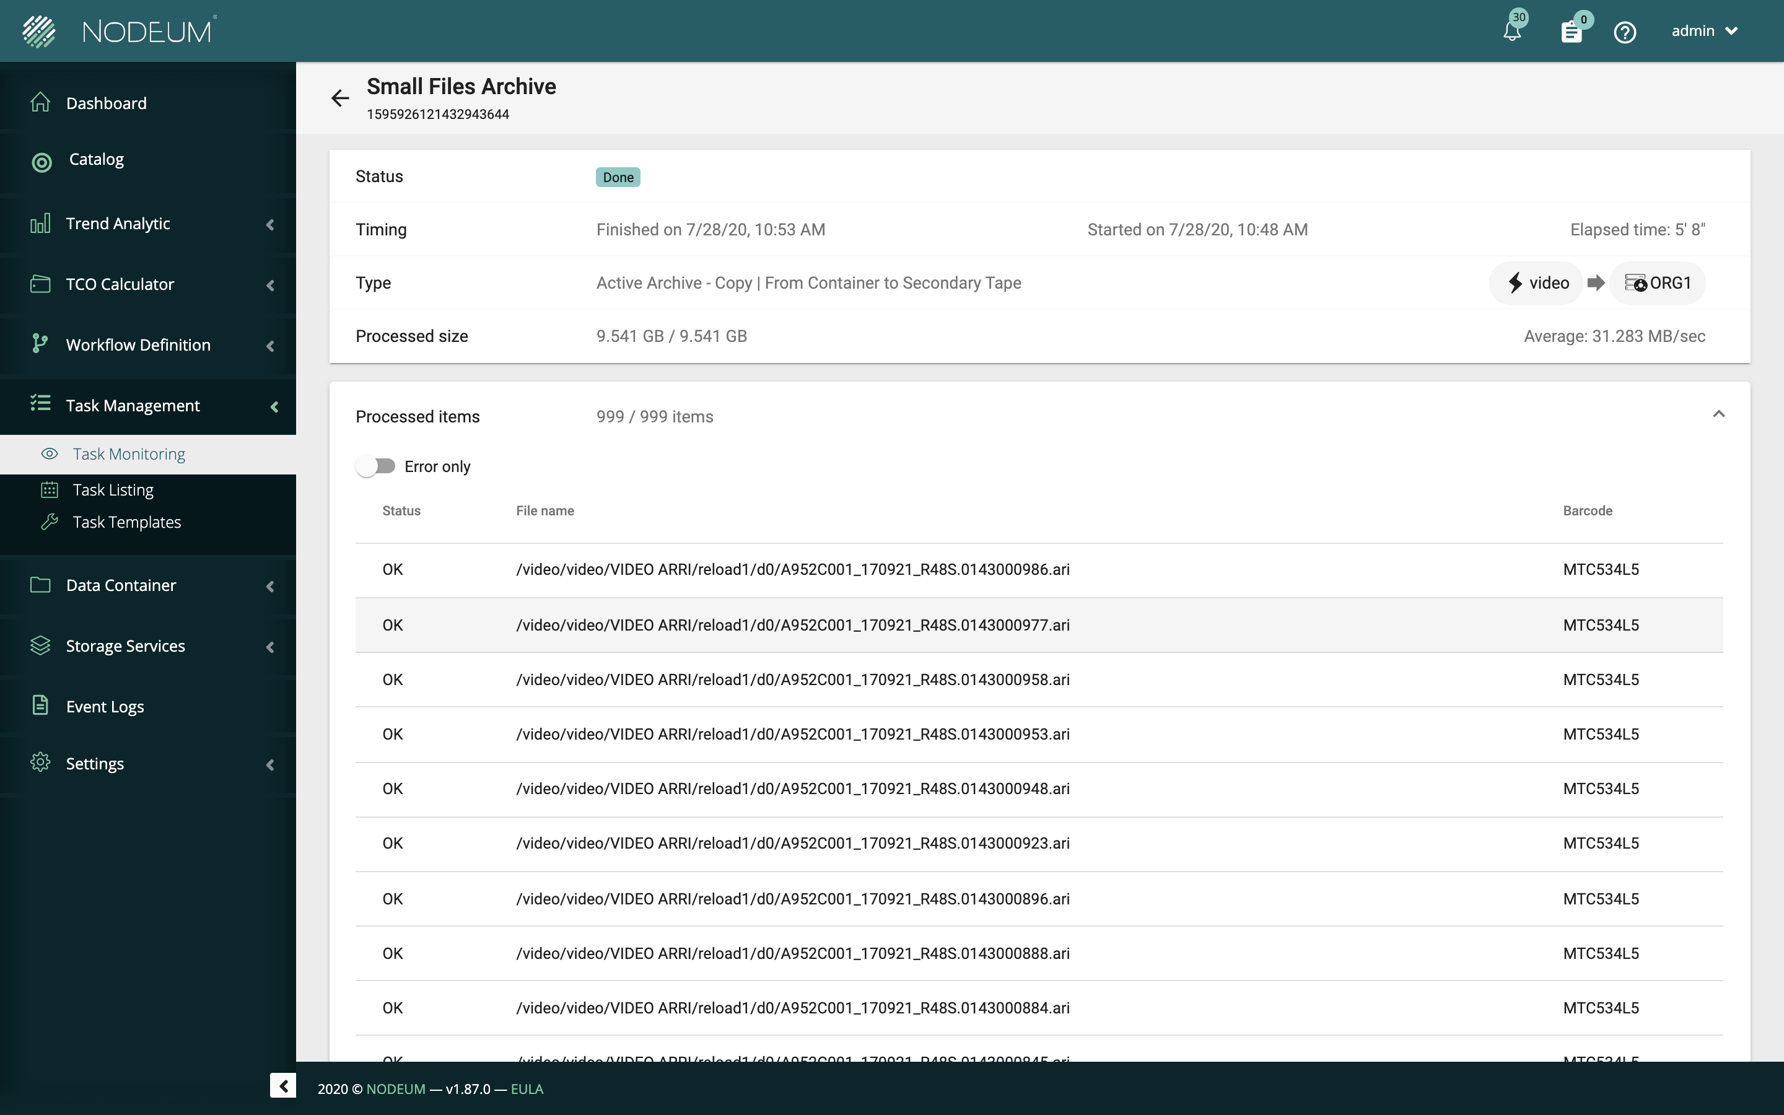
Task: Open Task Listing submenu item
Action: [113, 489]
